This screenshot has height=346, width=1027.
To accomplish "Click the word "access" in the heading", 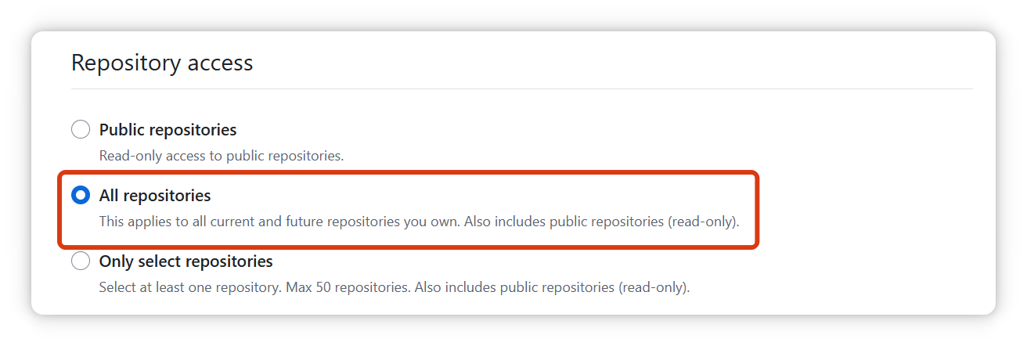I will (220, 63).
